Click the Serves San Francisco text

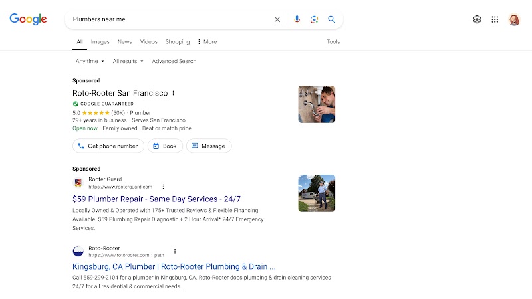tap(158, 120)
